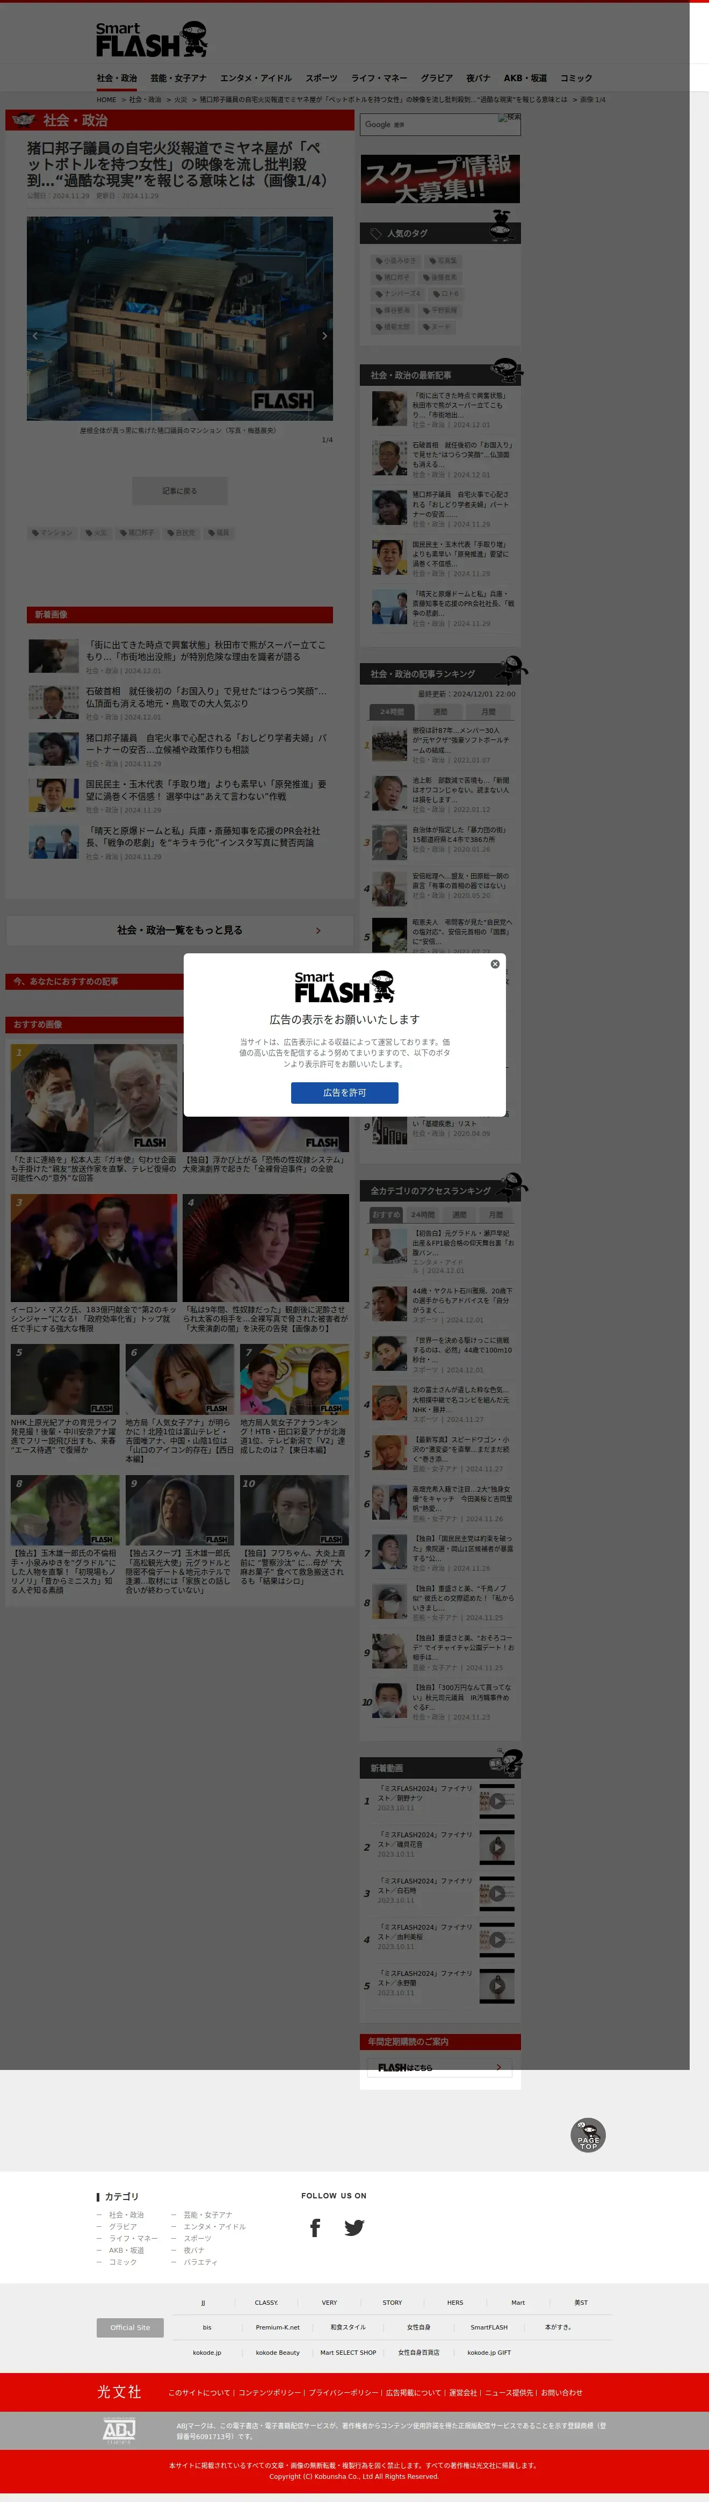This screenshot has height=2502, width=709.
Task: Click HOME in the breadcrumb
Action: pos(106,99)
